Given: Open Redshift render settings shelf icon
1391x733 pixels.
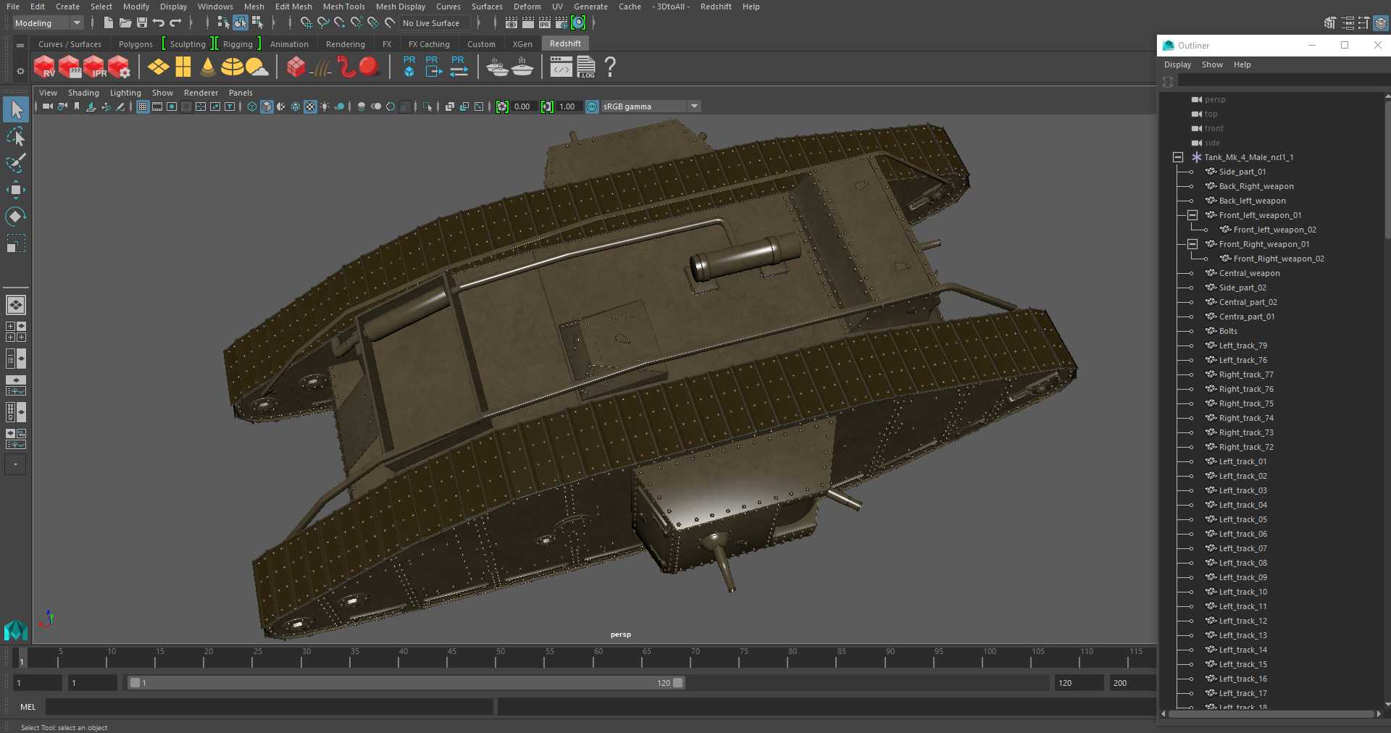Looking at the screenshot, I should tap(119, 67).
